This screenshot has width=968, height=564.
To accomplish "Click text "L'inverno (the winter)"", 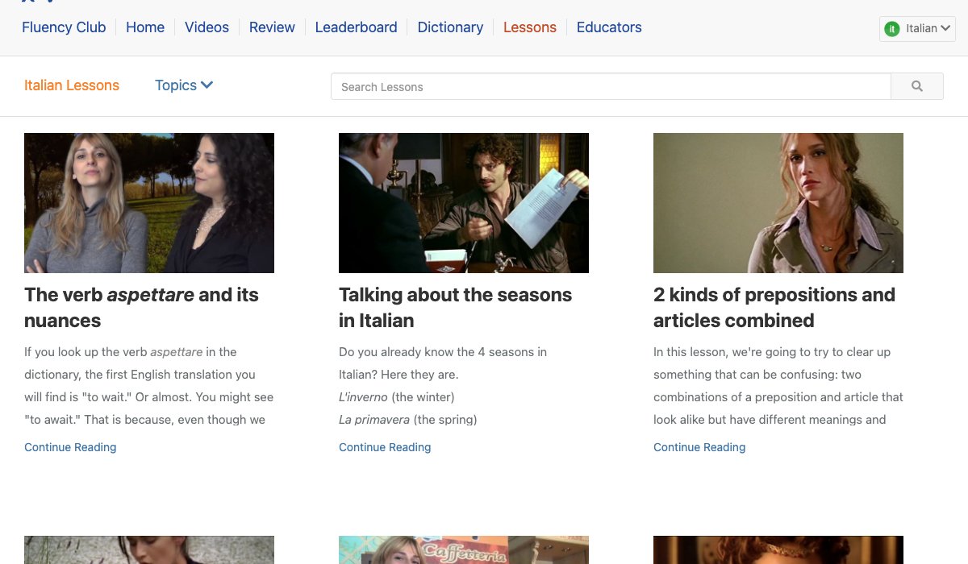I will click(x=397, y=397).
